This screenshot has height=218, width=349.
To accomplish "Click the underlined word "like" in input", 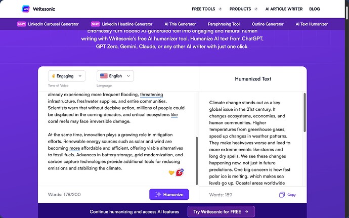I will [174, 115].
